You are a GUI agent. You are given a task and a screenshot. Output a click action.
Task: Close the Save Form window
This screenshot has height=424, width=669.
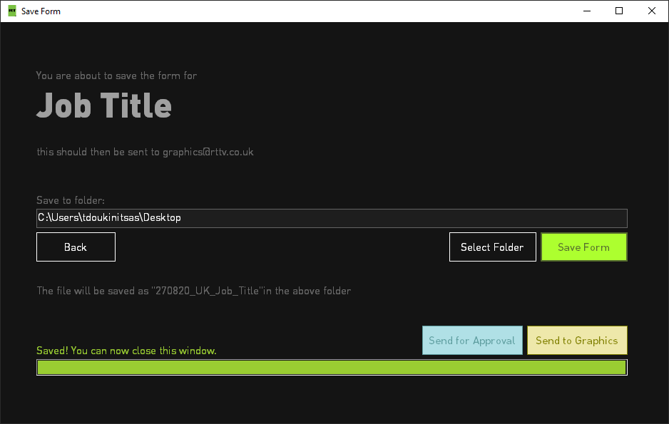tap(651, 11)
